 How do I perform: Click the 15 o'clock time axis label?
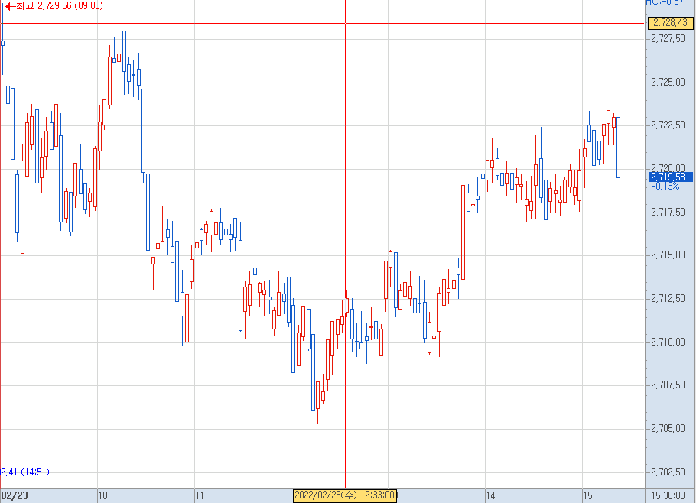tap(587, 496)
